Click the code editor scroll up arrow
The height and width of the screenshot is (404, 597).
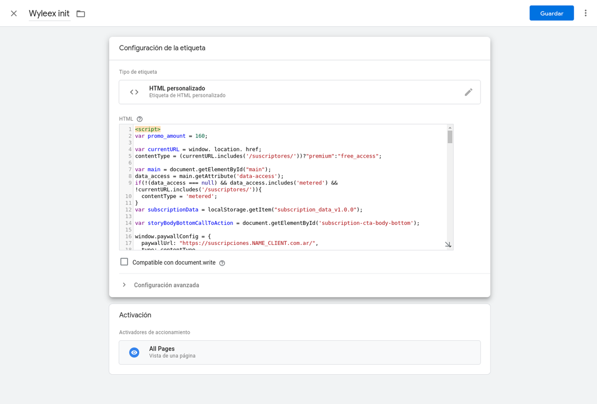[450, 128]
